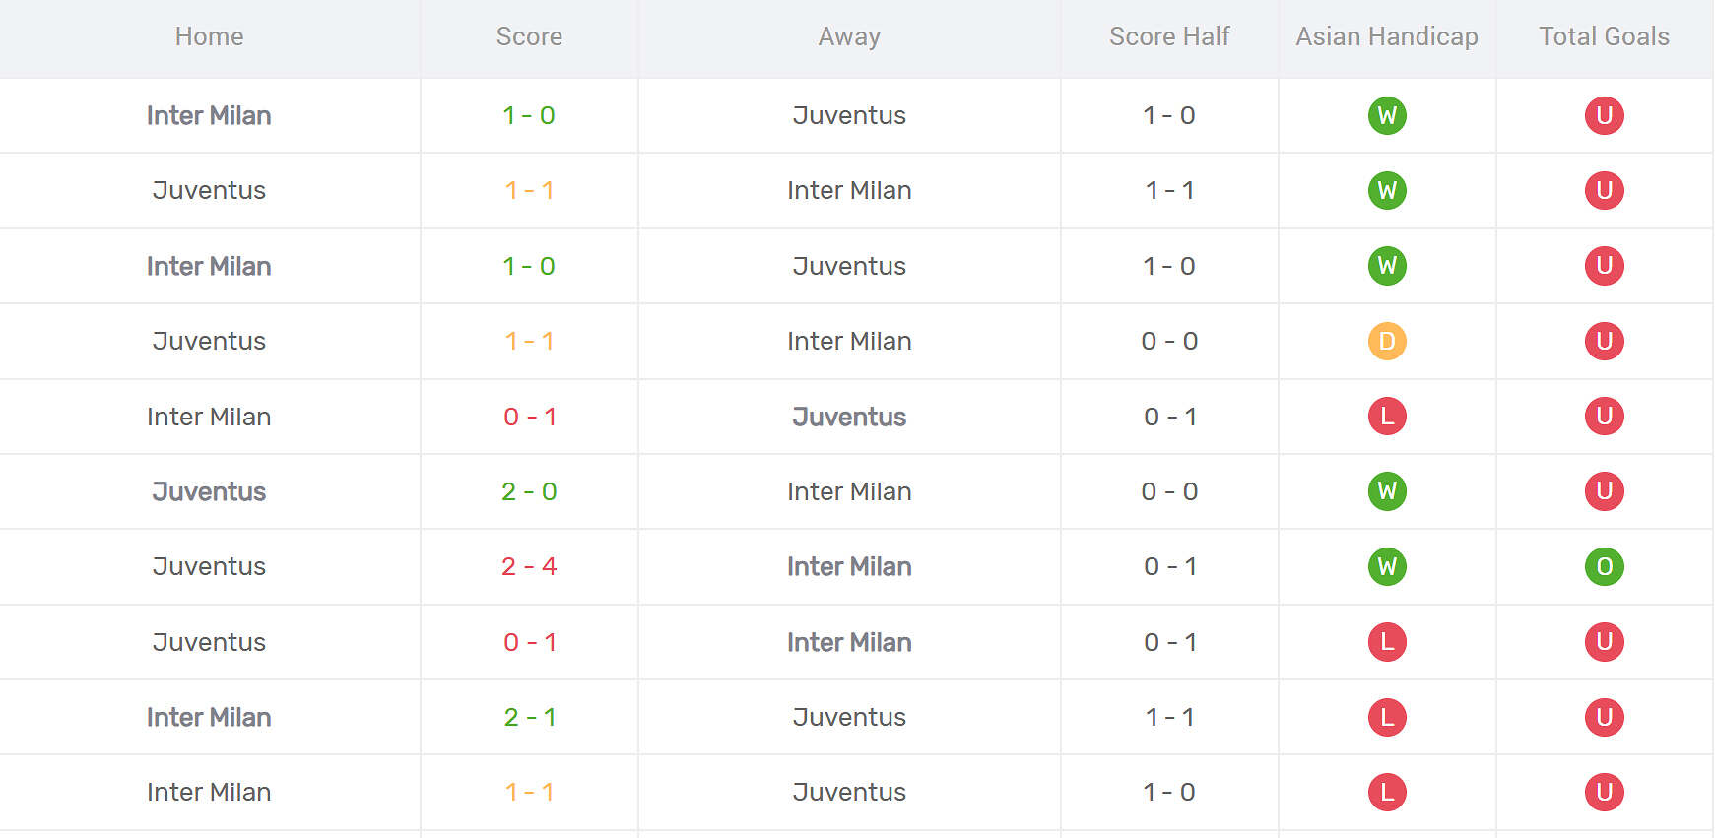1715x838 pixels.
Task: Click the L badge in the 2 - 1 row
Action: (x=1387, y=717)
